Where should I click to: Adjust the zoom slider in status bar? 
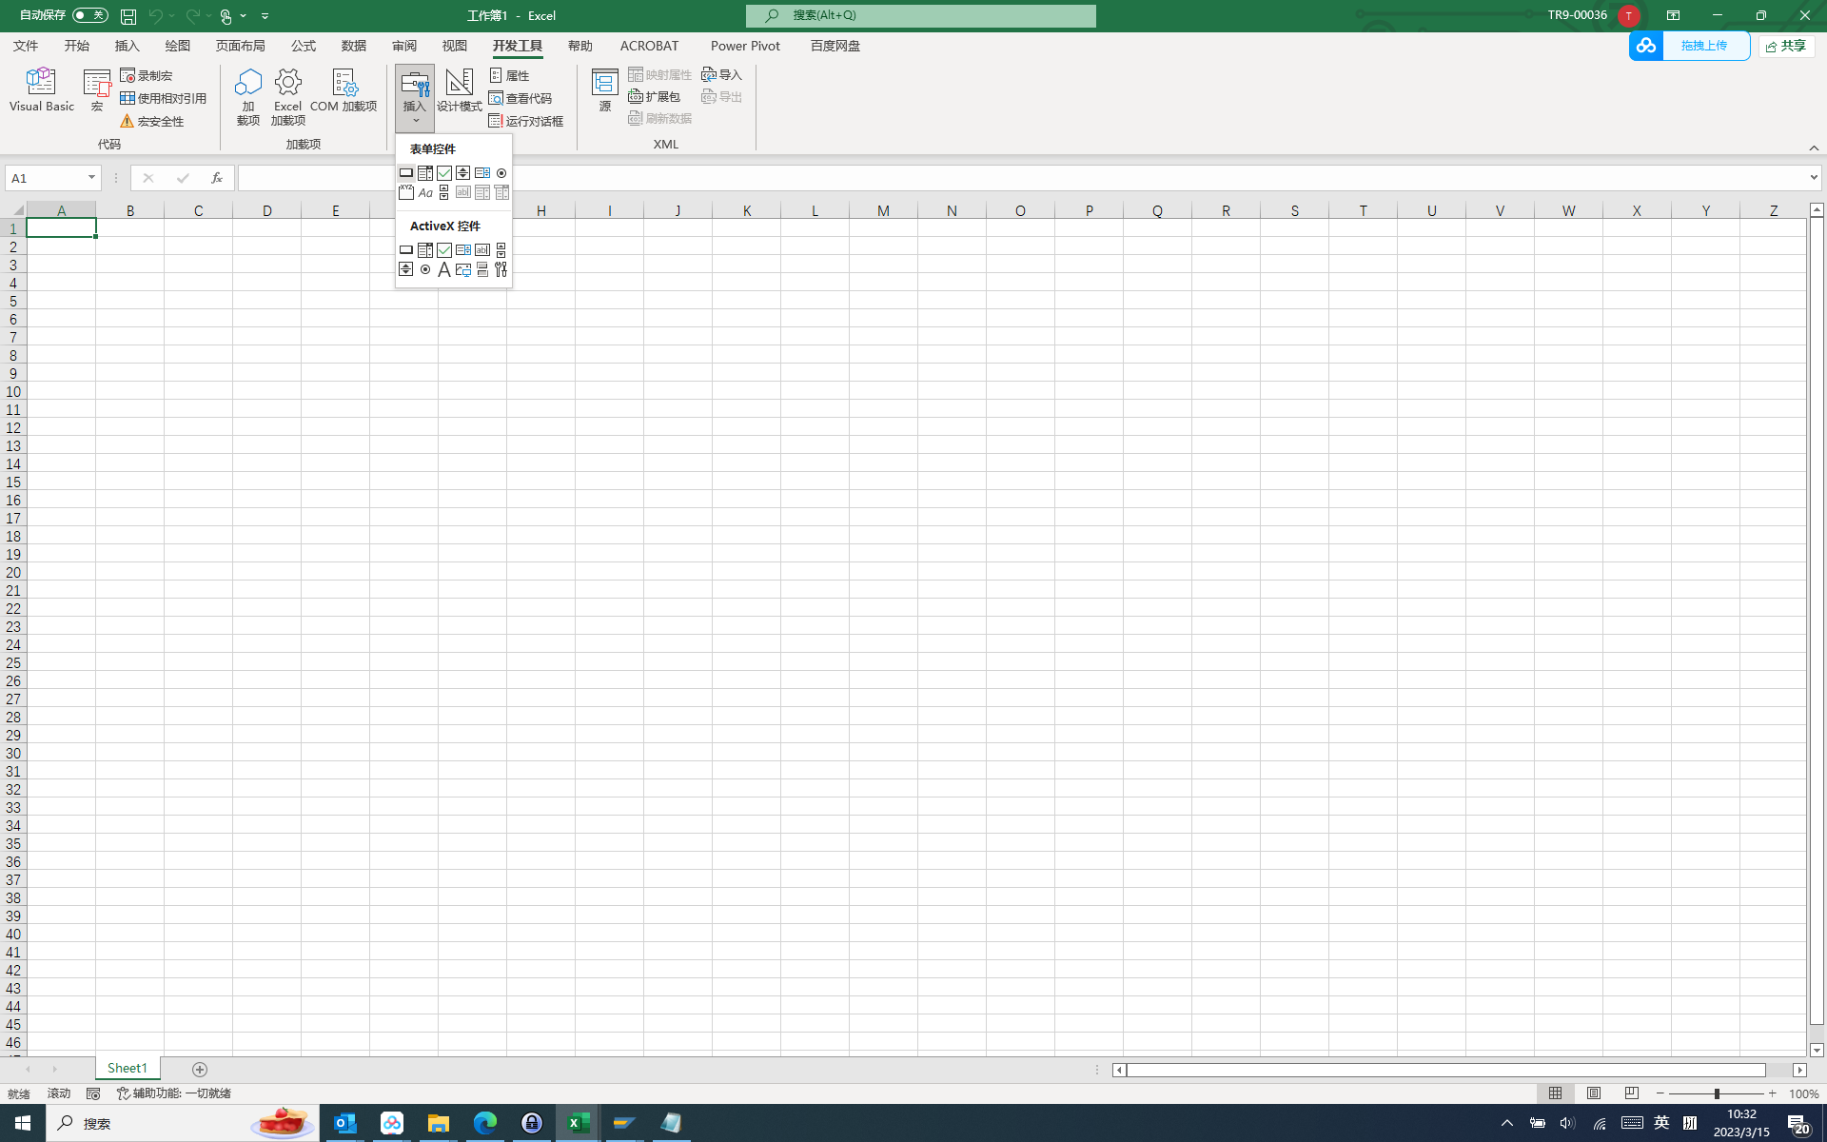point(1718,1093)
